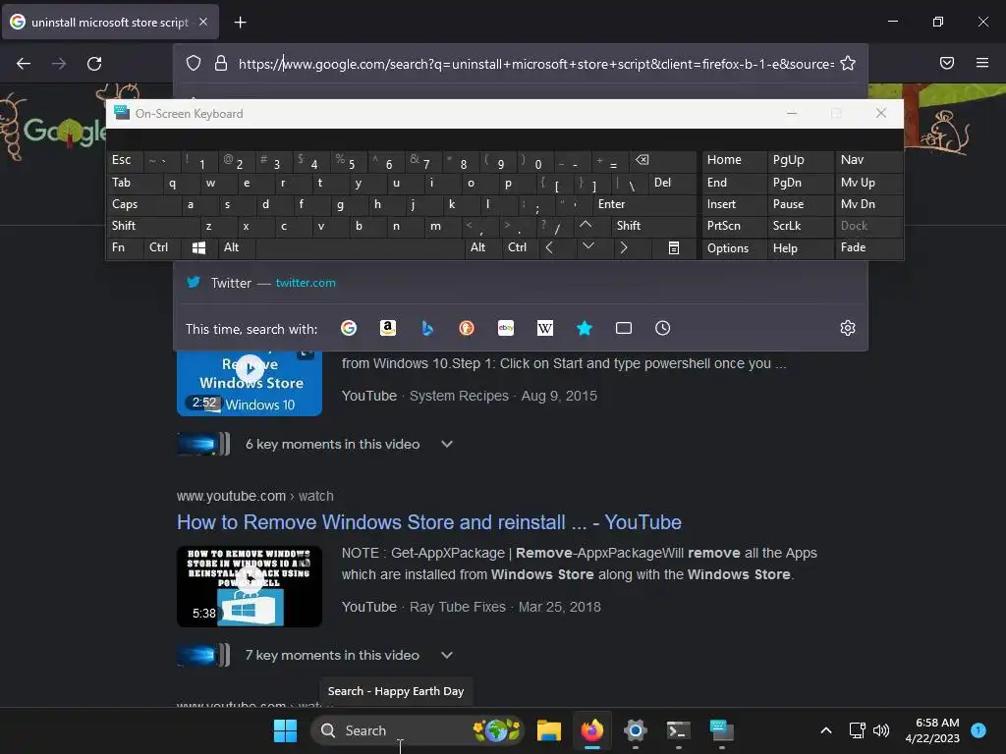Toggle right Shift key on On-Screen Keyboard
This screenshot has width=1006, height=754.
point(654,226)
